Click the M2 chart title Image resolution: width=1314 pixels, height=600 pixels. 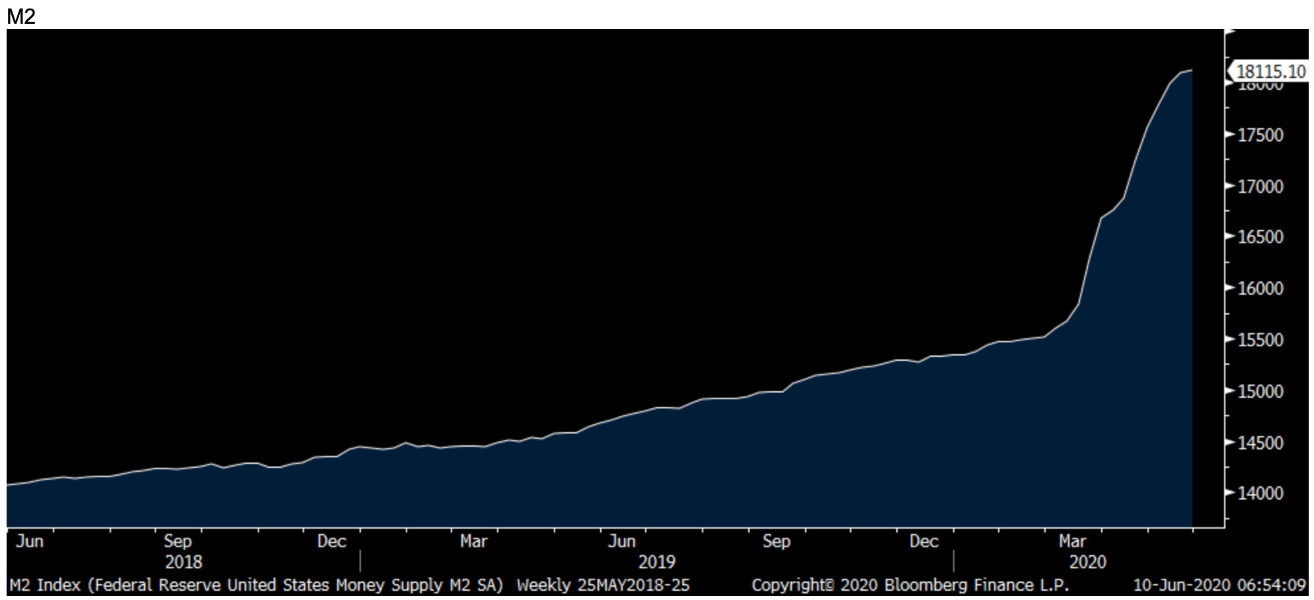tap(20, 16)
